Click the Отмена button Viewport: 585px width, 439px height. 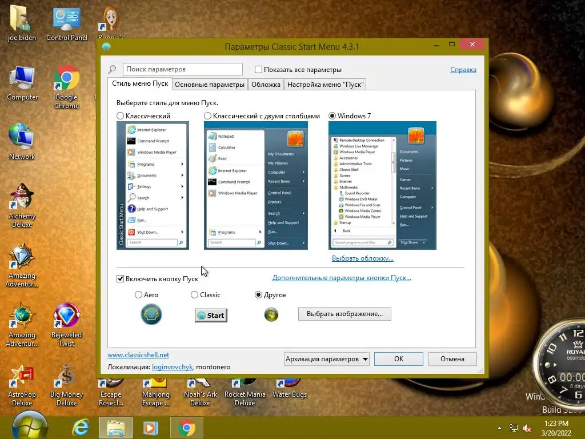click(452, 359)
